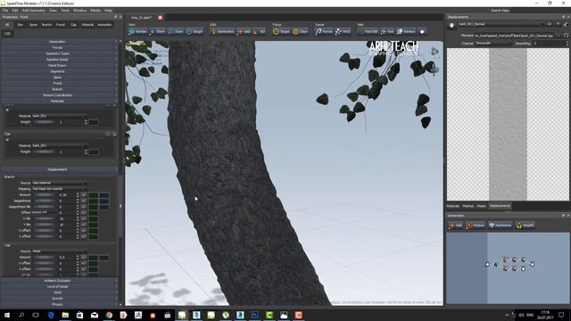Select the Spine properties filter button
This screenshot has height=321, width=571.
point(33,25)
